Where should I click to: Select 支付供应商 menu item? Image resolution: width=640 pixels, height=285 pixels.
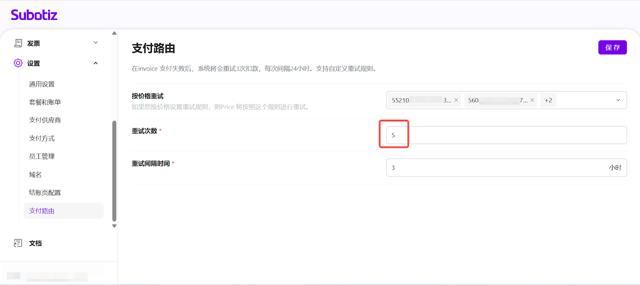coord(45,120)
